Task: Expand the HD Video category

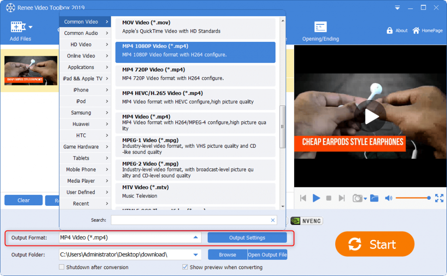Action: tap(85, 44)
